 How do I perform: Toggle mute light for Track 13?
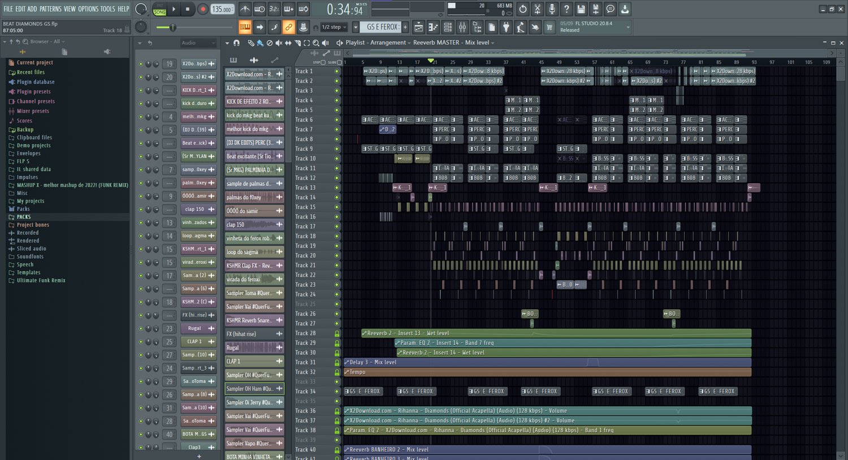pyautogui.click(x=337, y=188)
